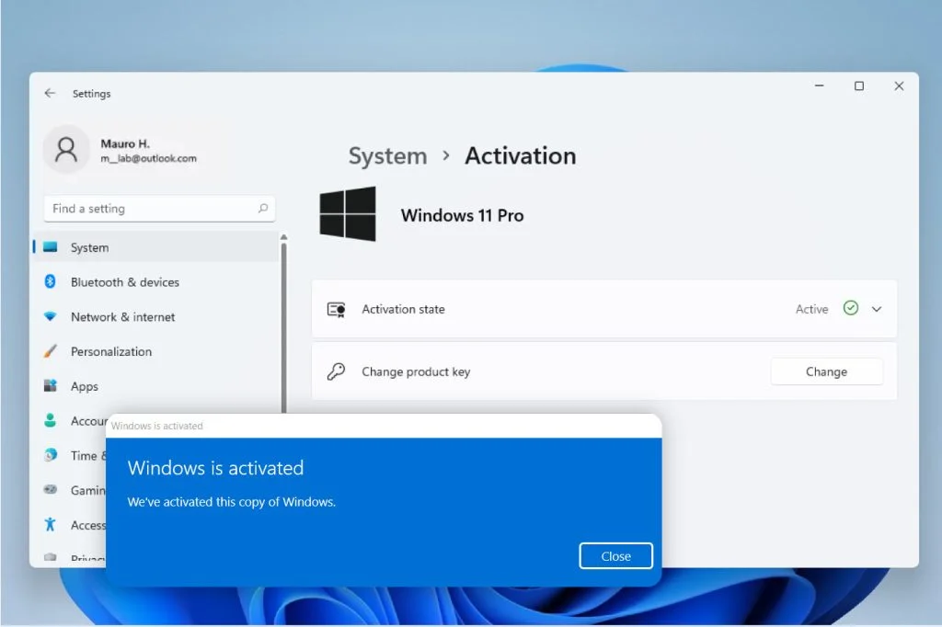Click the Windows 11 Pro logo

349,212
